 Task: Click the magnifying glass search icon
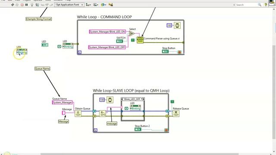[260, 5]
